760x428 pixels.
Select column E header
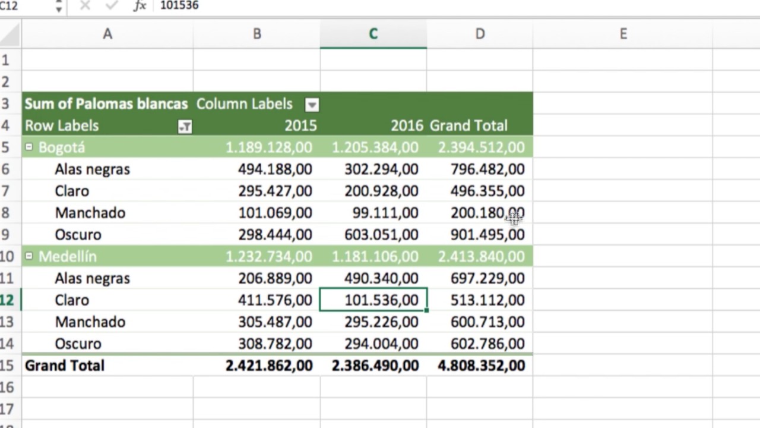point(623,34)
